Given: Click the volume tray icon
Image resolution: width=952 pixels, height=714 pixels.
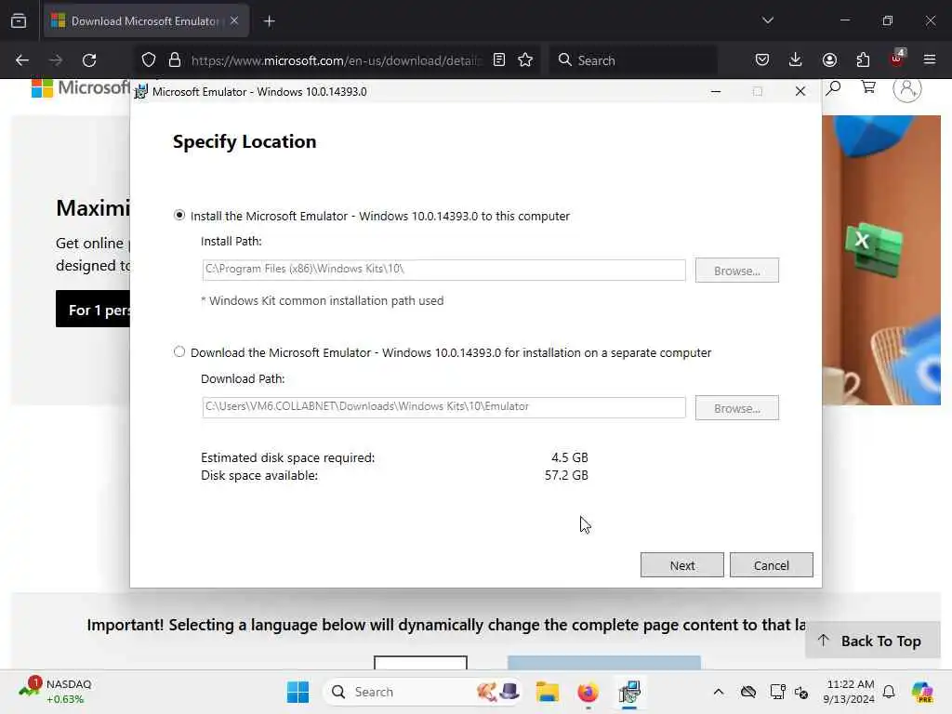Looking at the screenshot, I should point(801,692).
